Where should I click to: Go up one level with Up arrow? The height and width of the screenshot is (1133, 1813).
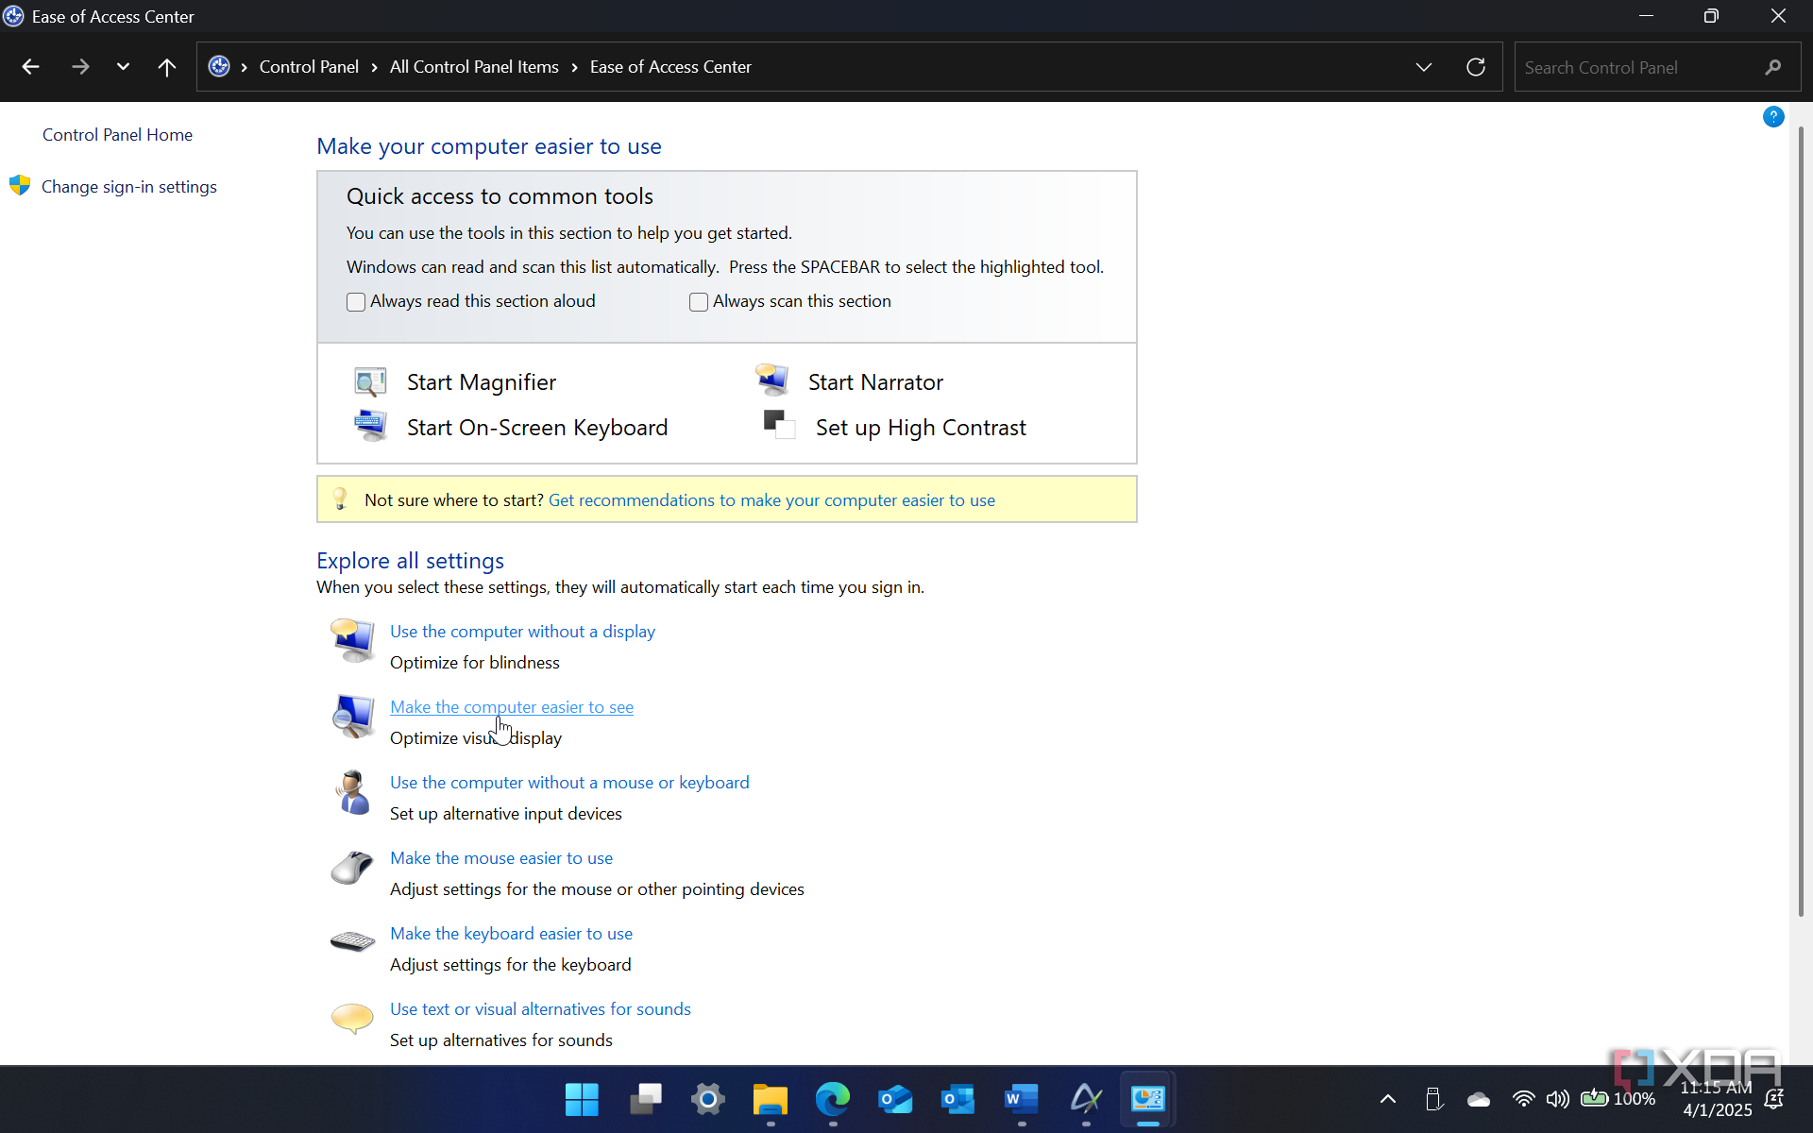(167, 67)
